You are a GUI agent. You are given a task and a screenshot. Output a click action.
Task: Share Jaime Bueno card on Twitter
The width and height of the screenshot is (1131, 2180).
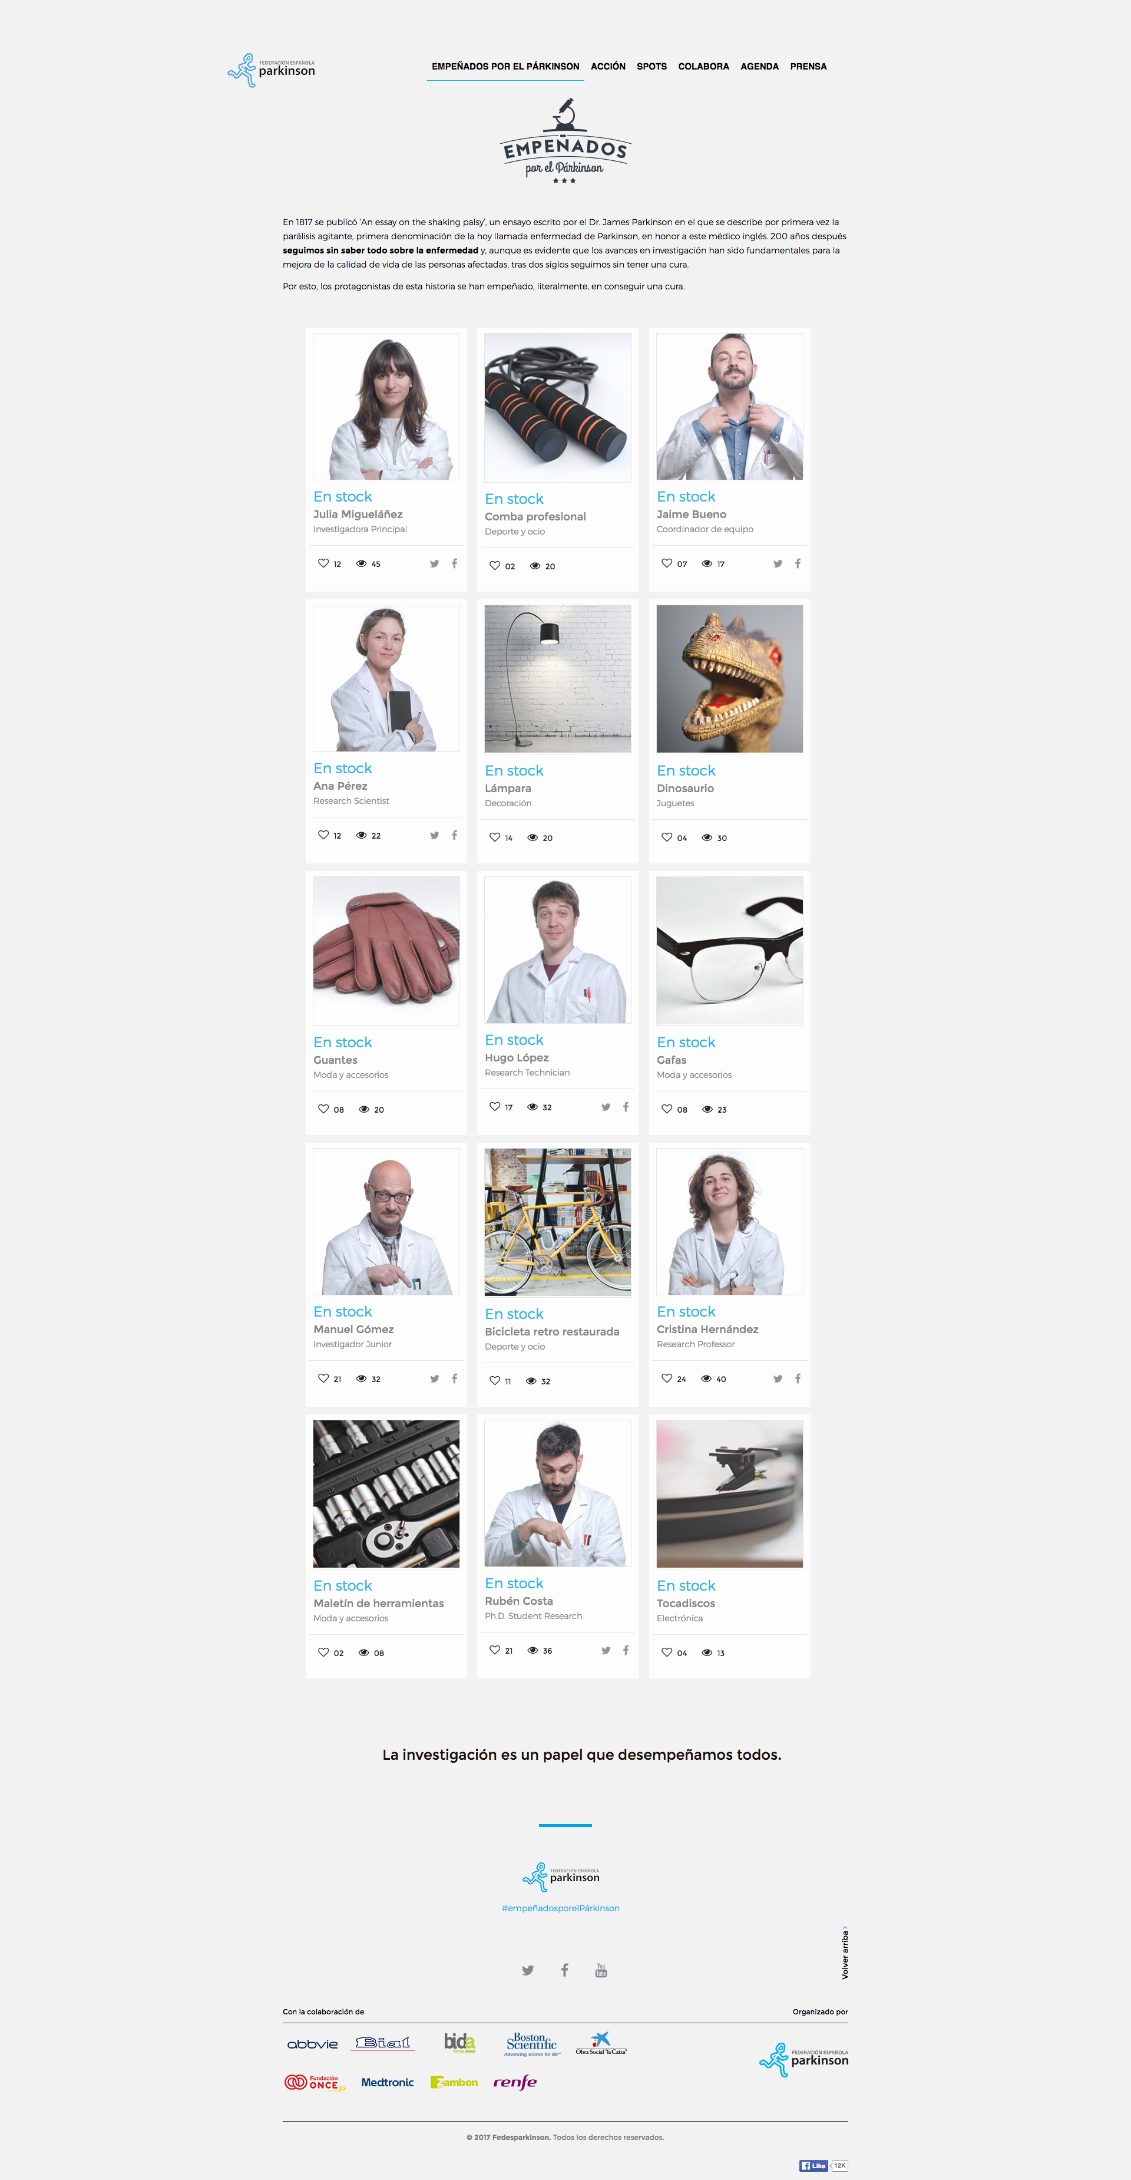click(x=778, y=563)
